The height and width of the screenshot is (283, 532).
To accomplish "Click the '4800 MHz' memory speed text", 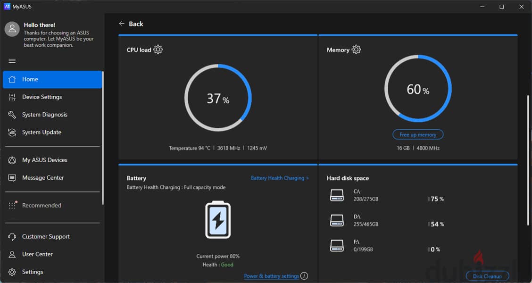I will (x=428, y=148).
